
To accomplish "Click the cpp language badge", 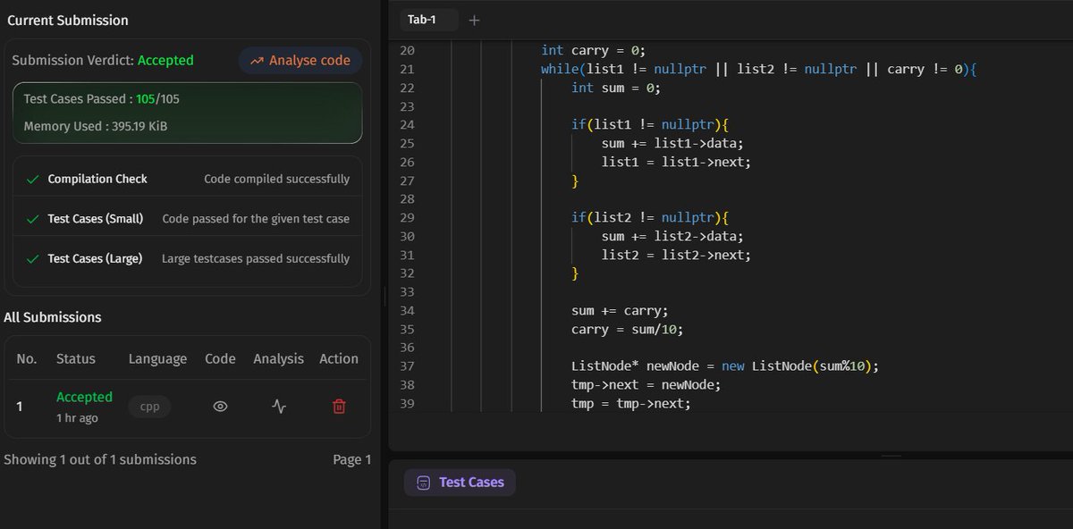I will click(149, 407).
